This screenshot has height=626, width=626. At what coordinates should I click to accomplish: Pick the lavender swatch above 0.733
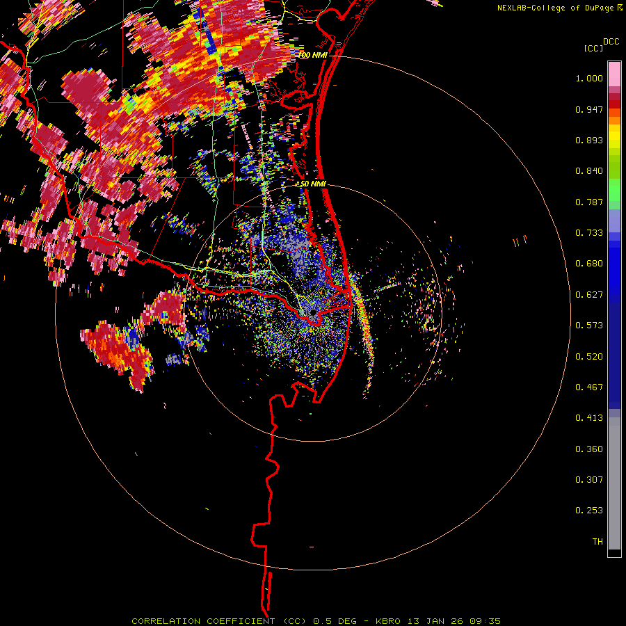[x=614, y=220]
